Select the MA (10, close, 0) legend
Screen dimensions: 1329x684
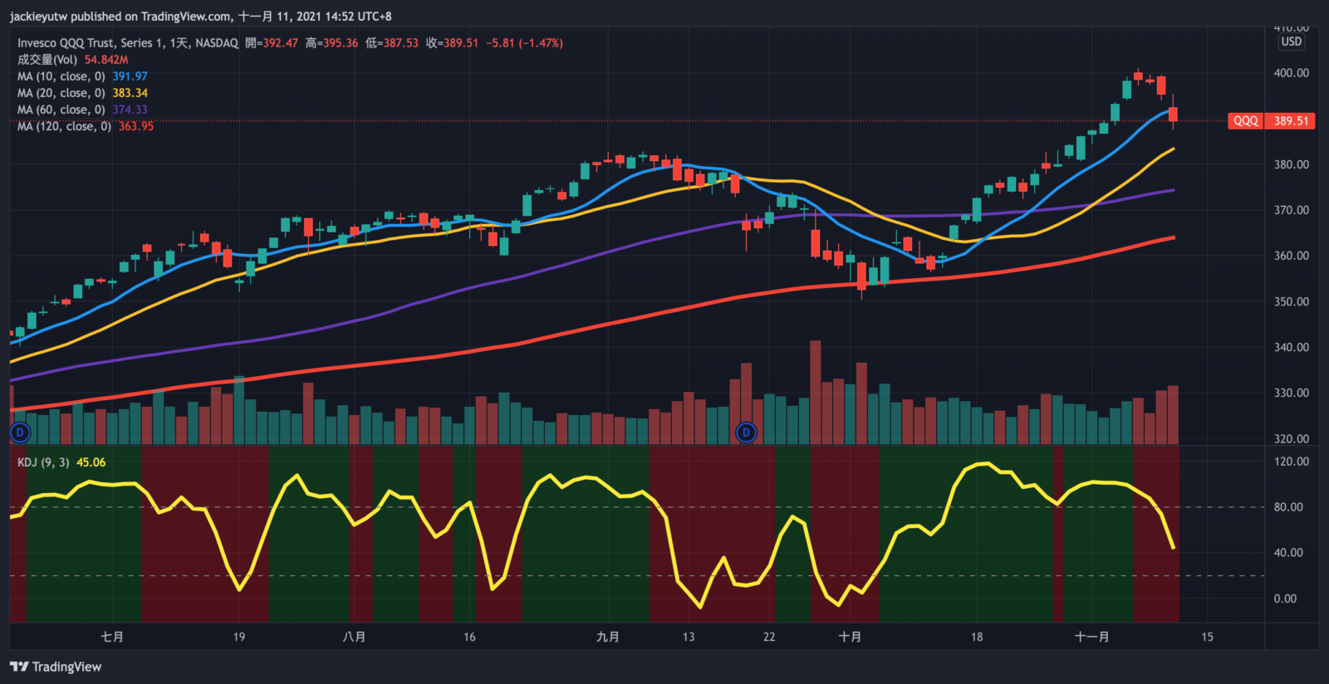pos(61,76)
